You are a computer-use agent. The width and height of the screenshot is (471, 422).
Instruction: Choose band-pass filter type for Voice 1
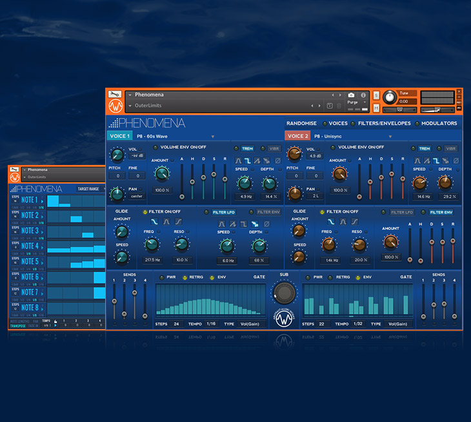tap(166, 222)
